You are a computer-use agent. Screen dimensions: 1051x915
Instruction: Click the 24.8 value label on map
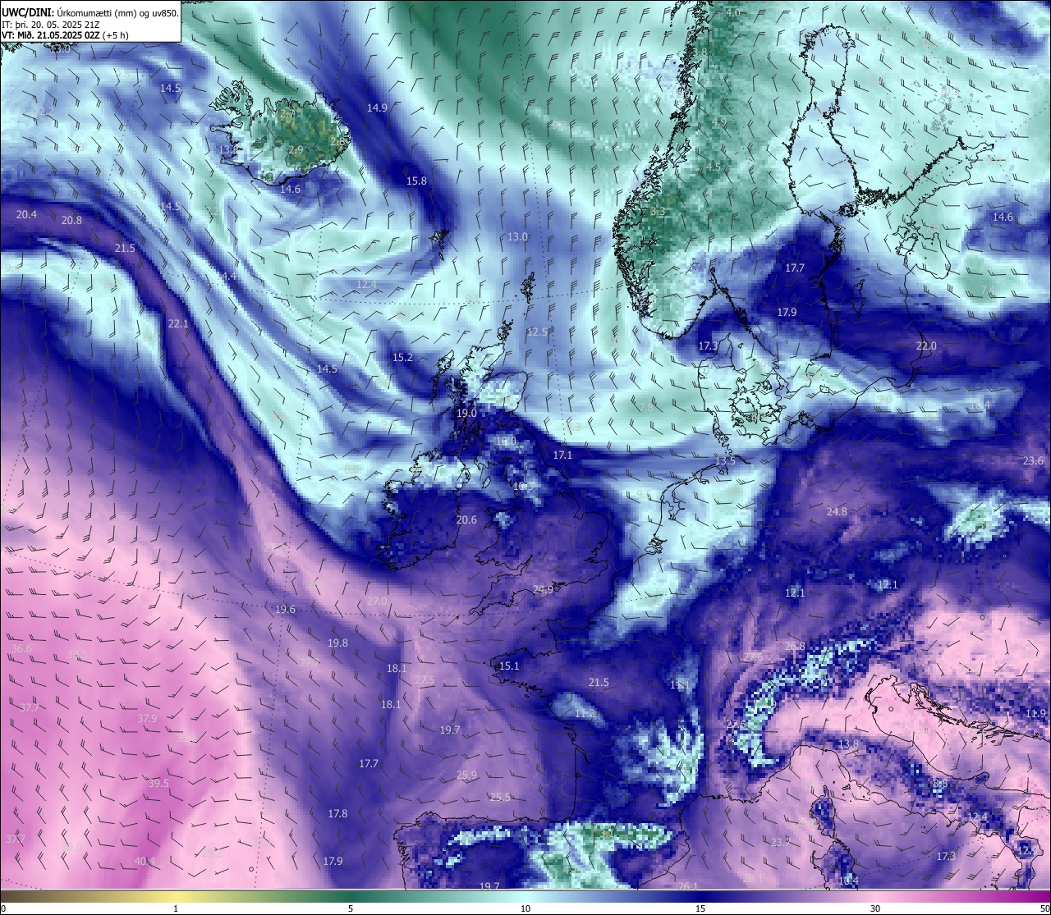(x=837, y=511)
